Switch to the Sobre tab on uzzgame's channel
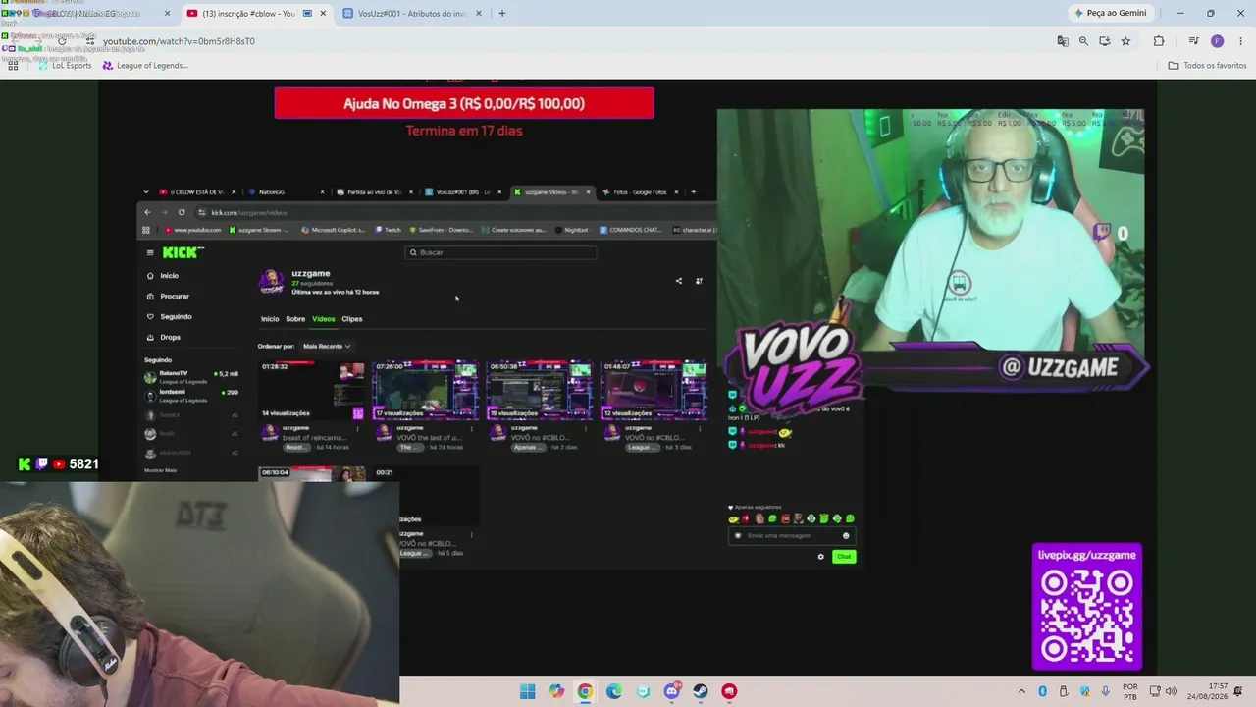This screenshot has height=707, width=1256. pos(294,319)
